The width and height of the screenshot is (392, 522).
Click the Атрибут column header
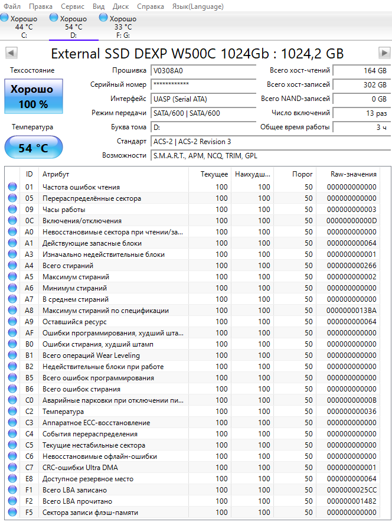pos(114,174)
